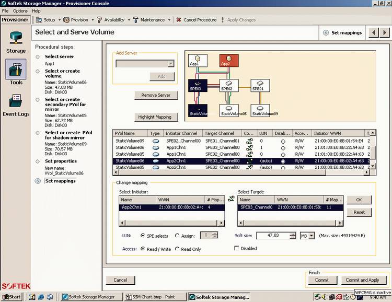Viewport: 392px width, 302px height.
Task: Toggle the Disabled checkbox
Action: click(x=236, y=248)
